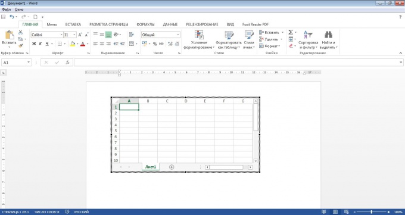Undo the last action
This screenshot has width=405, height=215.
[x=12, y=17]
